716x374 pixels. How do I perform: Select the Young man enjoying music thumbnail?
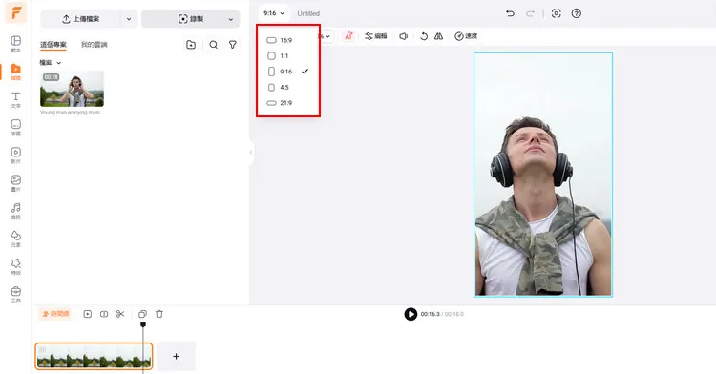[73, 89]
